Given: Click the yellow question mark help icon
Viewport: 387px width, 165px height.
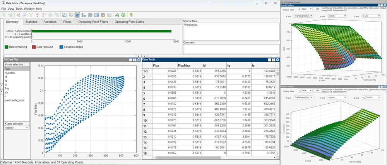Looking at the screenshot, I should pos(130,15).
